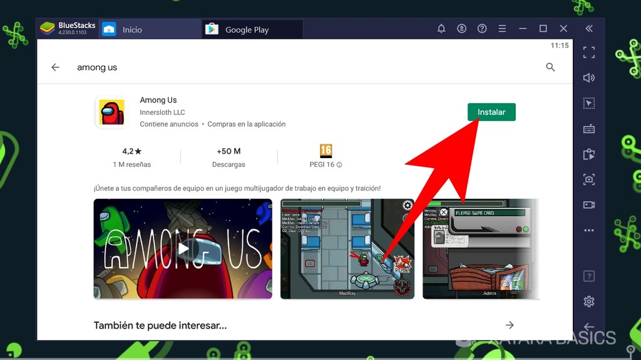Take a screenshot with the sidebar tool
Screen dimensions: 641x360
(588, 179)
